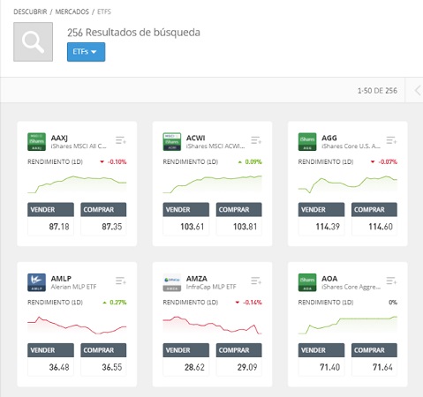423x397 pixels.
Task: Click previous page arrow near 1-50 DE 256
Action: coord(417,90)
